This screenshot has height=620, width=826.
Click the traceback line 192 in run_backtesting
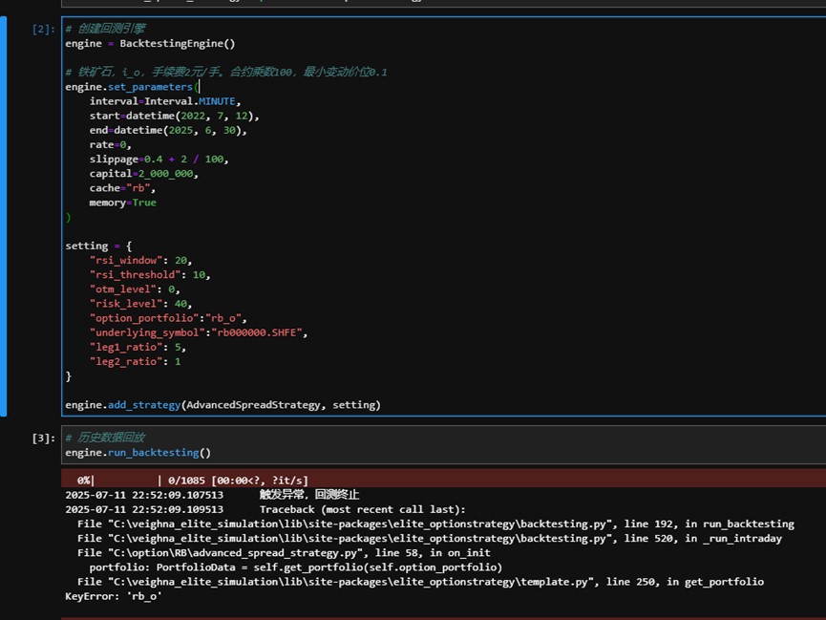435,524
